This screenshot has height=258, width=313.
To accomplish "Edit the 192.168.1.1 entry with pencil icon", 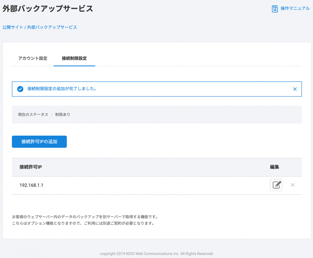I will tap(276, 185).
